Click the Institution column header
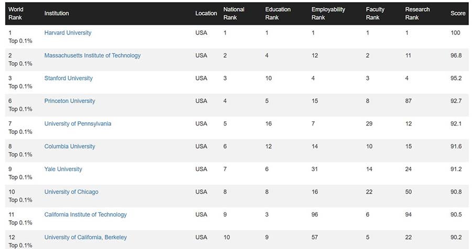 point(57,14)
